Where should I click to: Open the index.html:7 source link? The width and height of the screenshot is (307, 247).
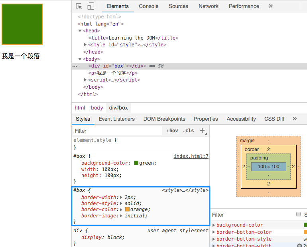pyautogui.click(x=191, y=156)
